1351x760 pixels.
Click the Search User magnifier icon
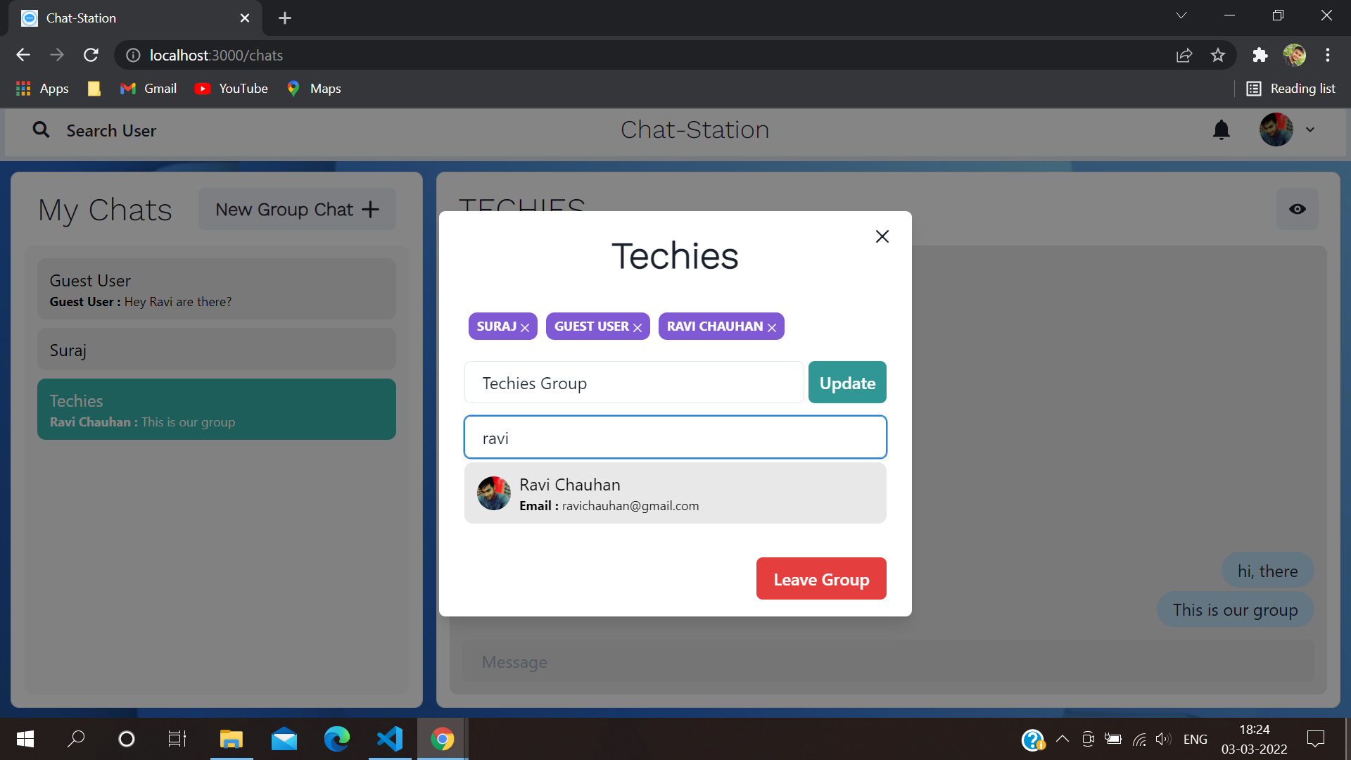tap(41, 130)
